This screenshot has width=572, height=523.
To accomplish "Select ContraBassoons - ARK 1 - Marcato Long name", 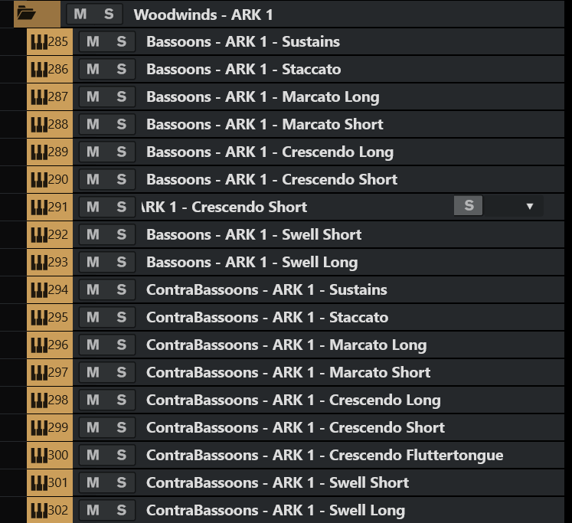I will (x=286, y=345).
